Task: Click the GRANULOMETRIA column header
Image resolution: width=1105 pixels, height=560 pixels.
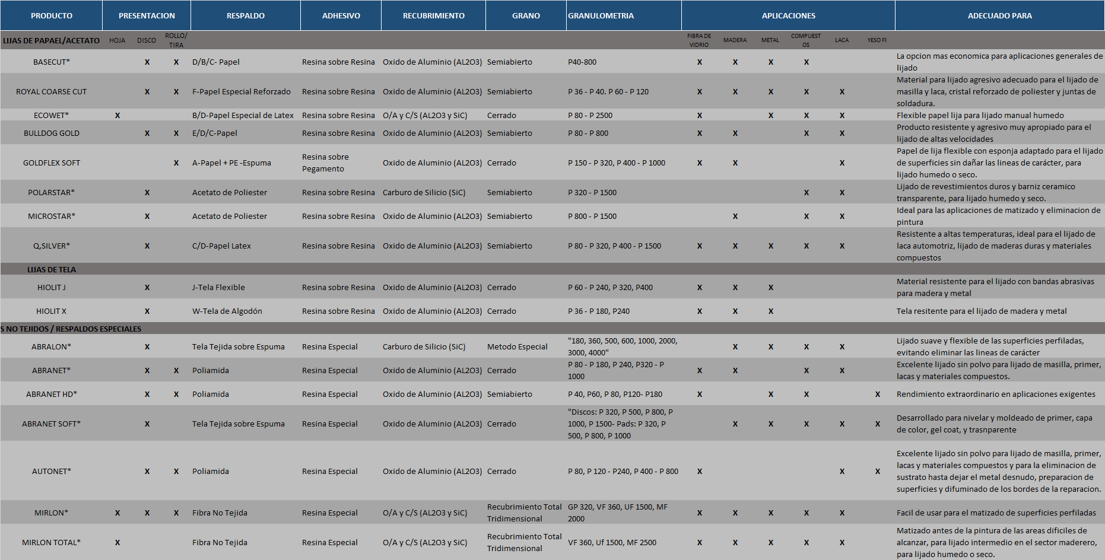Action: pyautogui.click(x=601, y=15)
